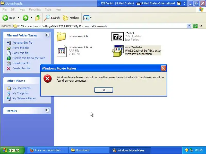Screen dimensions: 206x154
Task: Click the network connection tray icon
Action: tap(191, 150)
